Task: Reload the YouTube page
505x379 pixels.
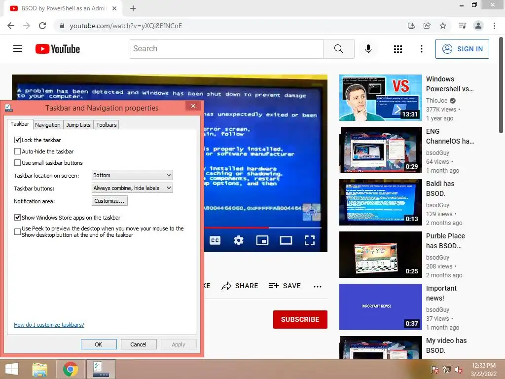Action: coord(42,26)
